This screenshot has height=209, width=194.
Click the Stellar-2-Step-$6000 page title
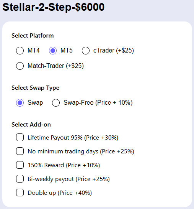[x=54, y=7]
